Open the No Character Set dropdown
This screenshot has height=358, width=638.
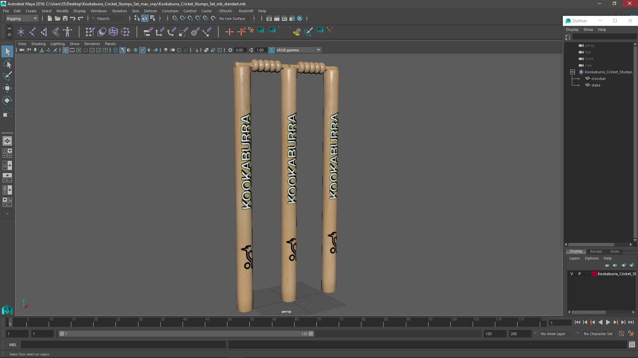pos(599,334)
